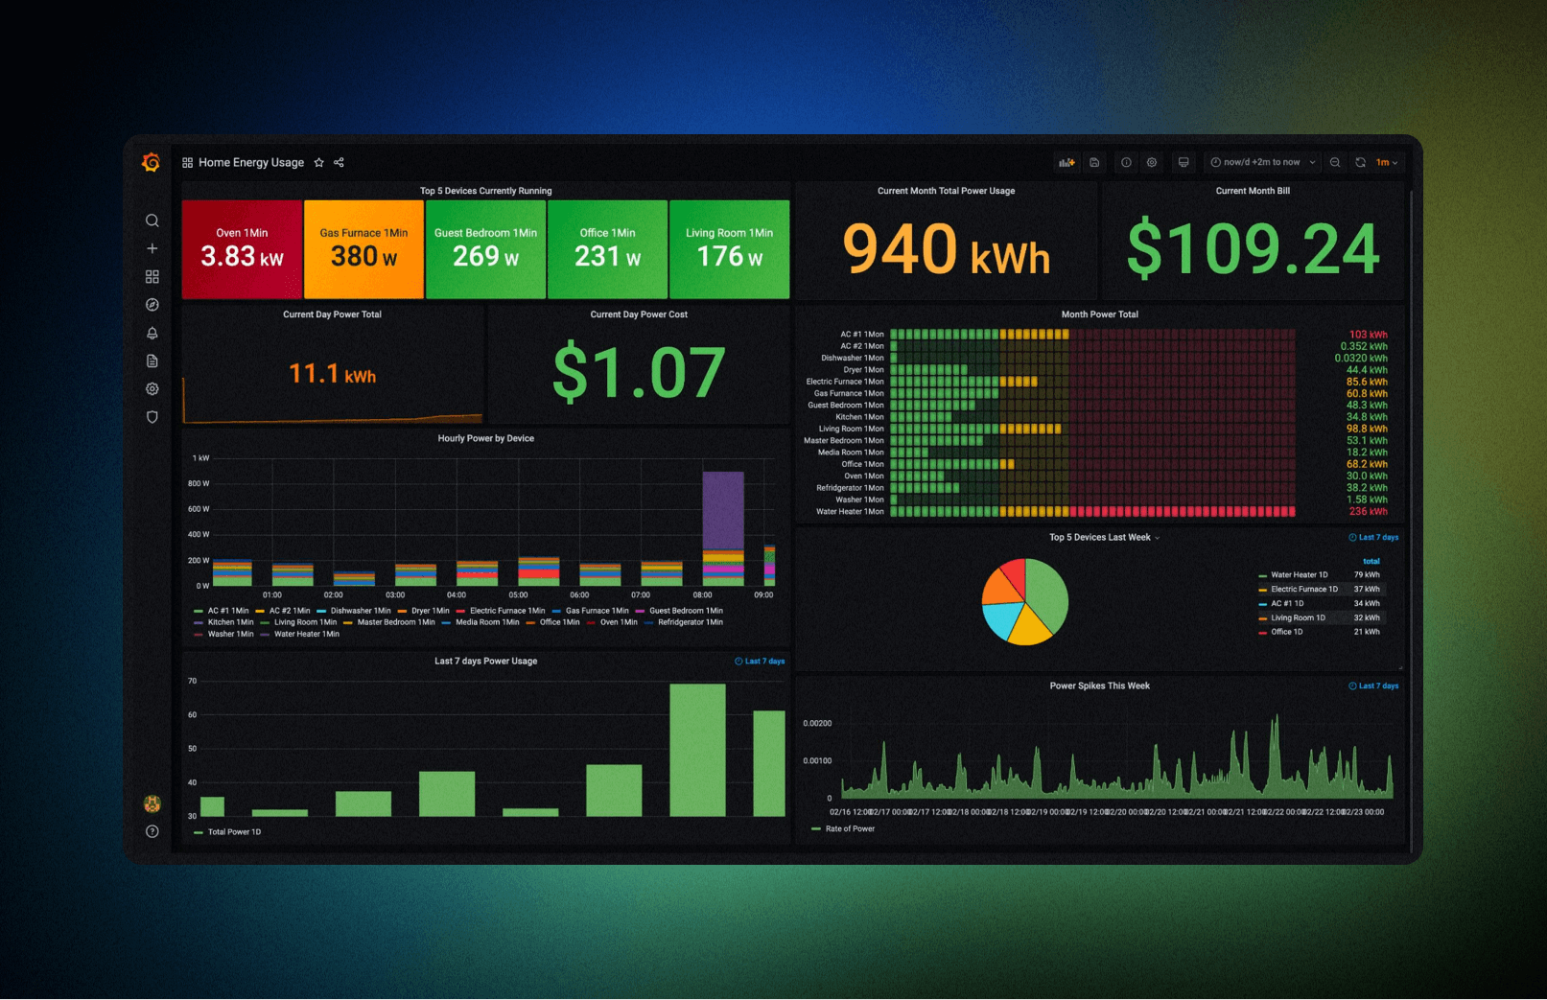Open Top 5 Devices Currently Running title menu

tap(485, 191)
